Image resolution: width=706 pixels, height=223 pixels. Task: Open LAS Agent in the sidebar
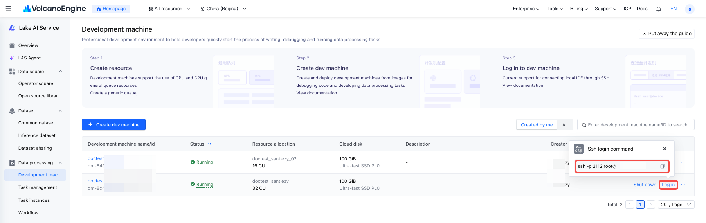coord(29,58)
